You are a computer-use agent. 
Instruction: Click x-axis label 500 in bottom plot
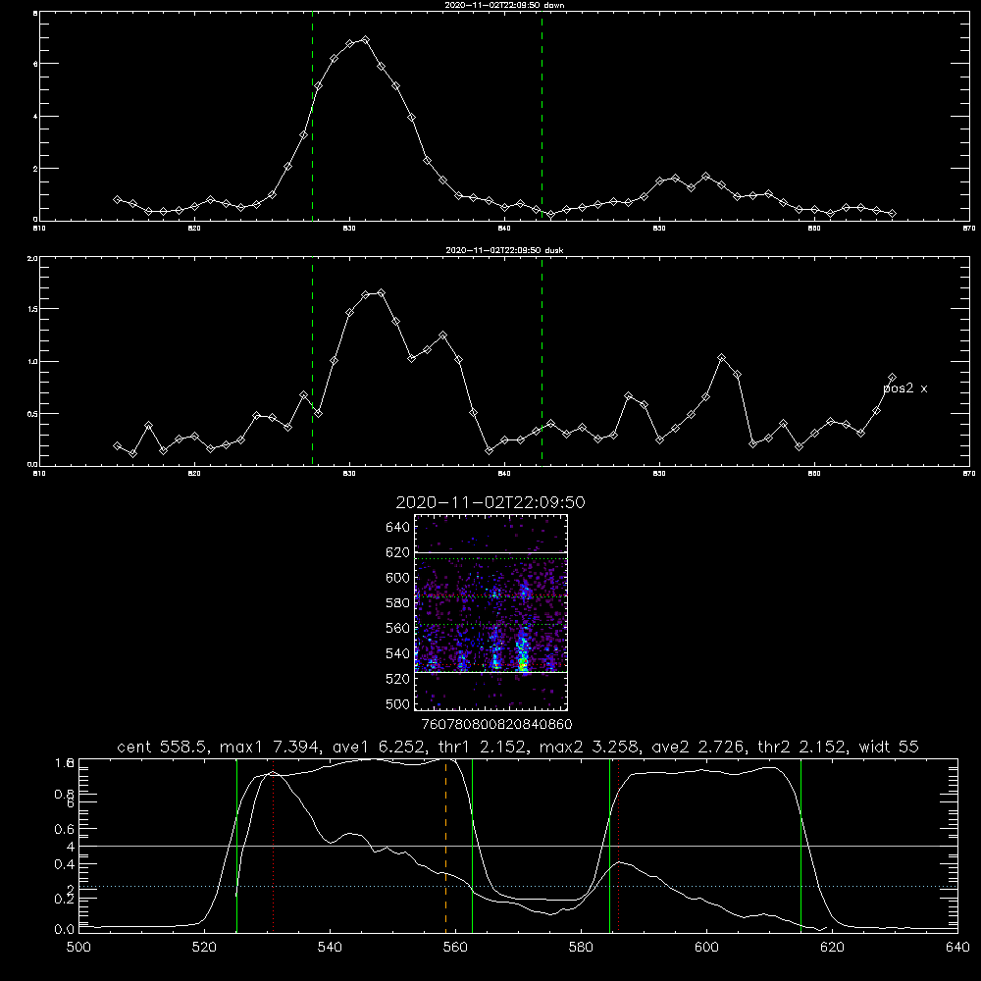click(78, 948)
